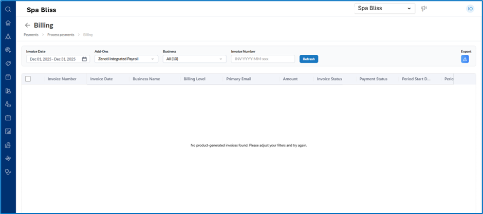Open the IO user profile avatar
The image size is (483, 214).
pos(470,9)
